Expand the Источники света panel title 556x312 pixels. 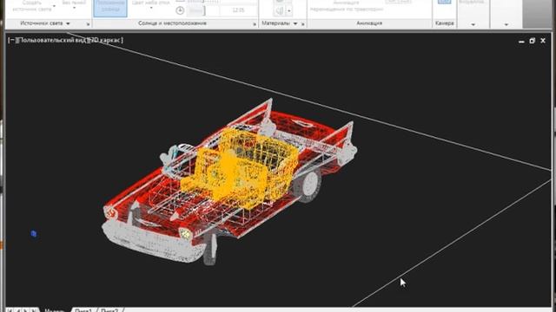(x=45, y=23)
